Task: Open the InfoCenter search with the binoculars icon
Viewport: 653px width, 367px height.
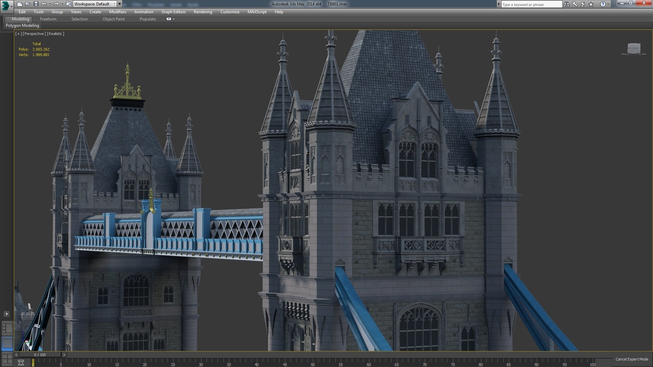Action: click(x=567, y=4)
